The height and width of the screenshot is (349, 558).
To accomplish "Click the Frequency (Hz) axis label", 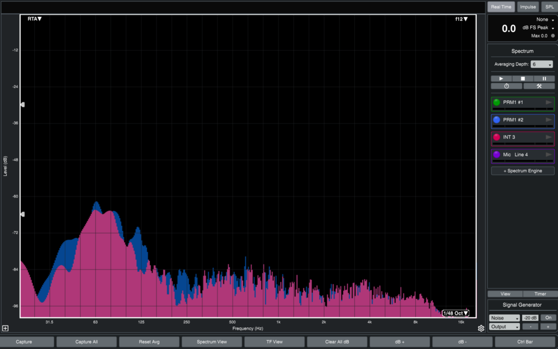I will point(248,328).
